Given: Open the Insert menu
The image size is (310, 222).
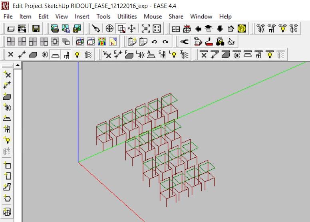Looking at the screenshot, I should pyautogui.click(x=82, y=16).
